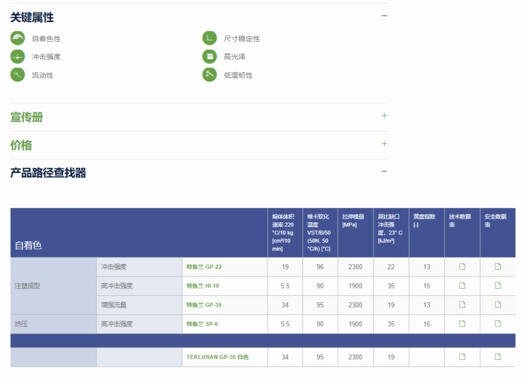
Task: Click tensile modulus 1900 in SP-6 row
Action: click(355, 324)
